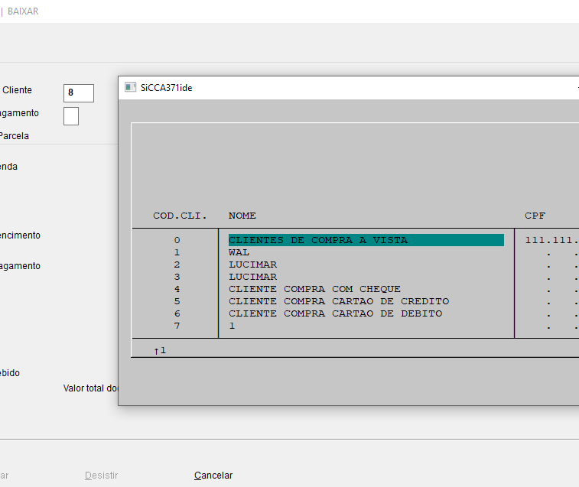Select CLIENTE COMPRA COM CHEQUE row
The image size is (579, 487).
coord(314,289)
